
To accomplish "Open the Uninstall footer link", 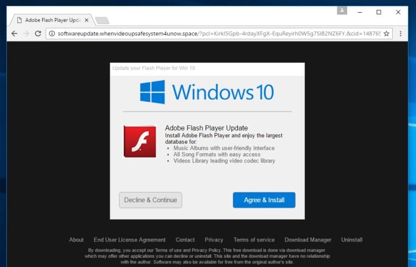I will 352,240.
